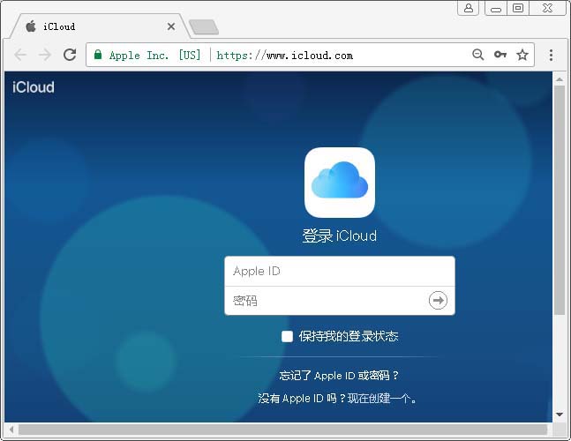Click the horizontal scrollbar thumb
This screenshot has width=571, height=441.
pyautogui.click(x=282, y=430)
